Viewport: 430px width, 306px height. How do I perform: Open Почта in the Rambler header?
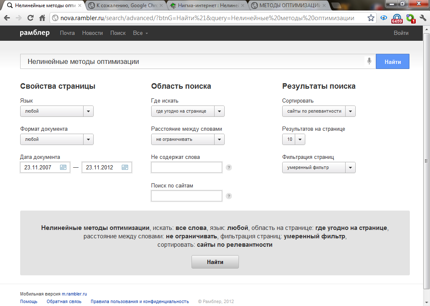(67, 33)
